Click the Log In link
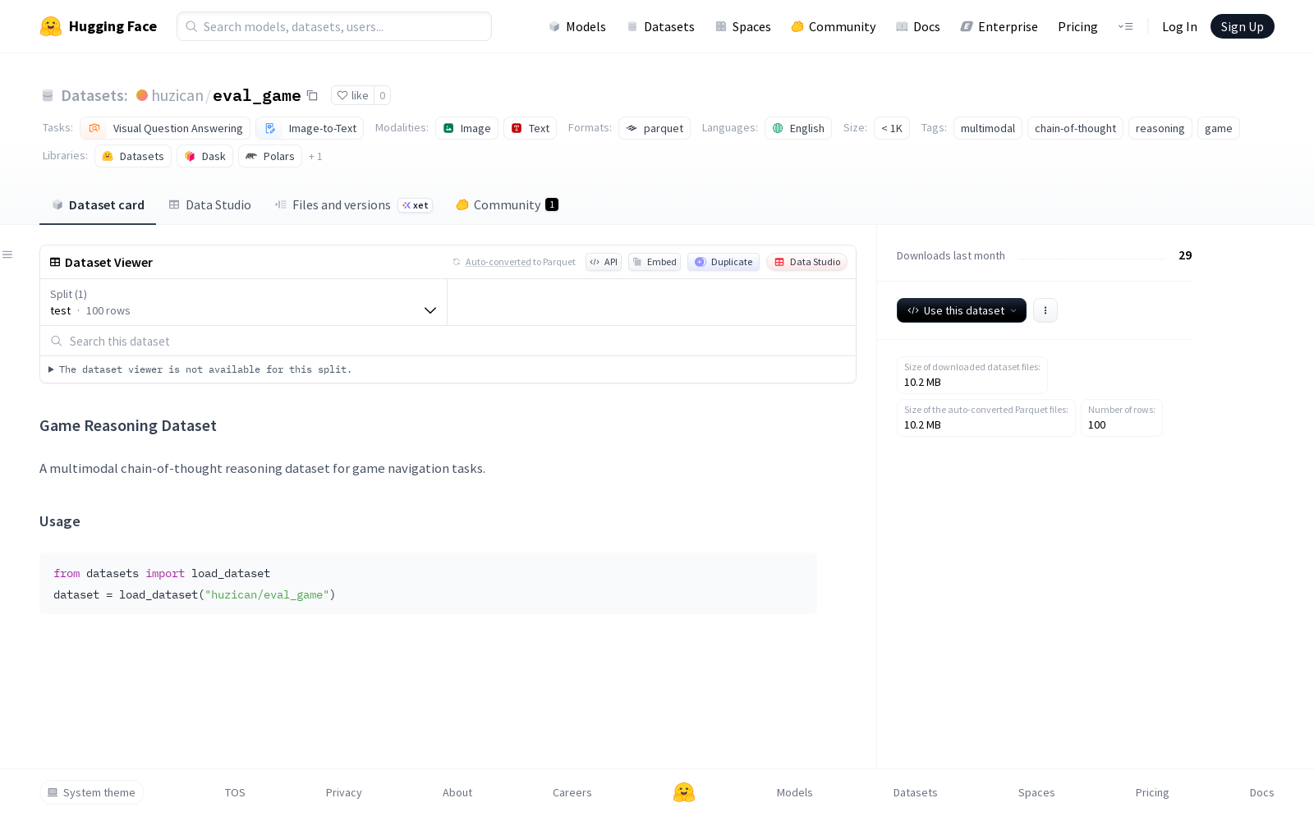This screenshot has width=1314, height=821. click(1179, 26)
